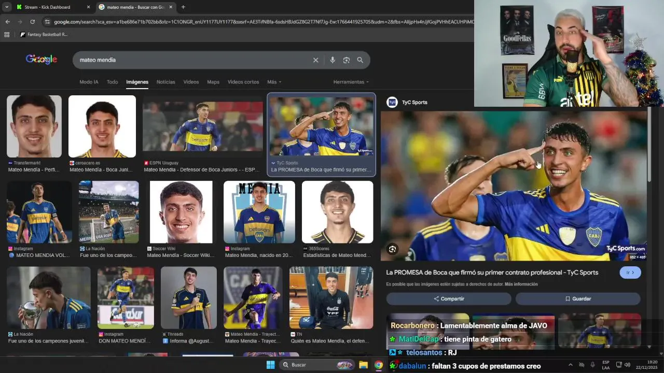The image size is (664, 373).
Task: Open the DON MATEO MENDÍ Instagram result
Action: [x=126, y=298]
